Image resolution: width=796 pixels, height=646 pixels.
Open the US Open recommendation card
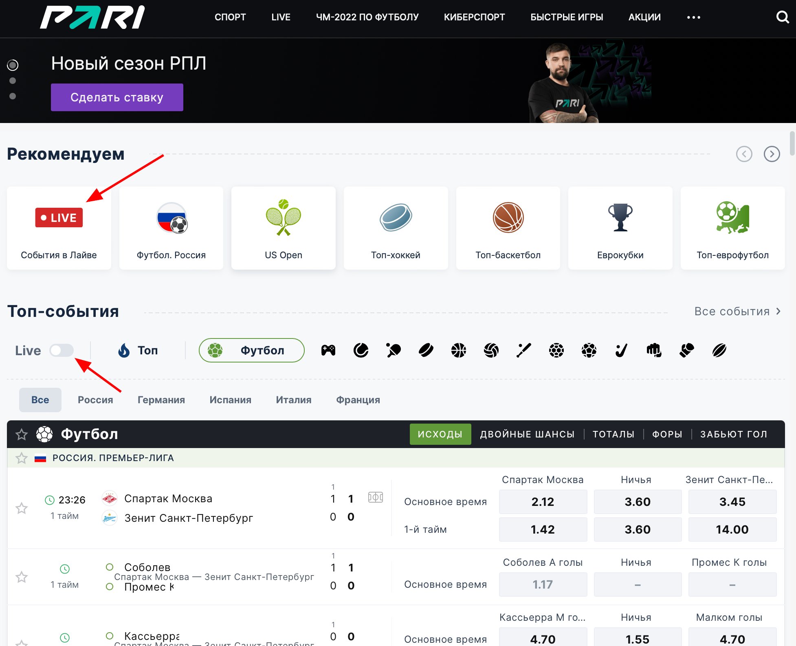coord(284,228)
